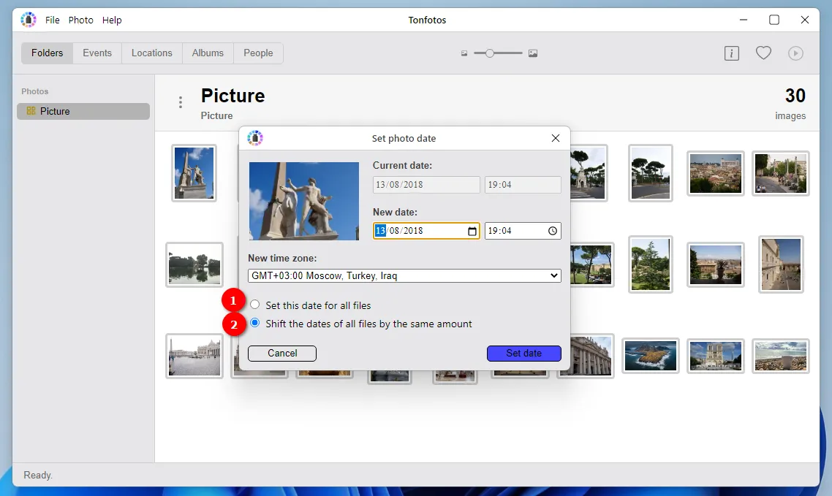The height and width of the screenshot is (496, 832).
Task: Select 'Shift the dates of all files' option
Action: tap(255, 323)
